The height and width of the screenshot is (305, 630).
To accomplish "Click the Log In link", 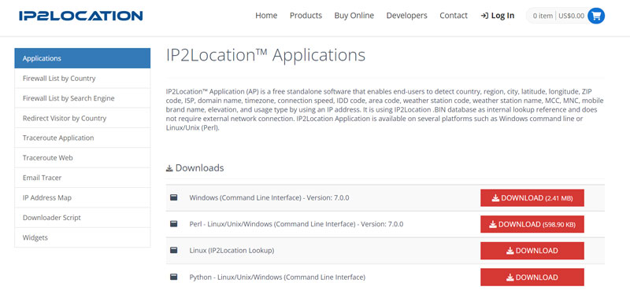I will (x=498, y=16).
